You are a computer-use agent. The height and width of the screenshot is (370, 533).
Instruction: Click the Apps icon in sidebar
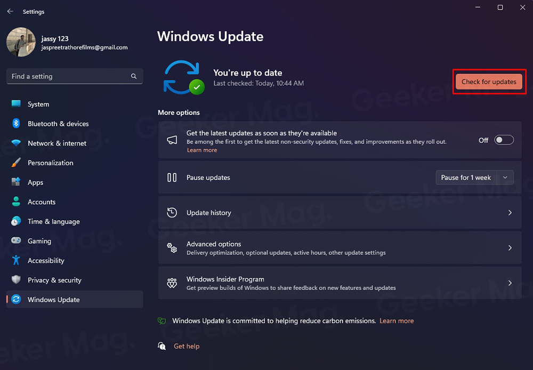click(x=16, y=182)
